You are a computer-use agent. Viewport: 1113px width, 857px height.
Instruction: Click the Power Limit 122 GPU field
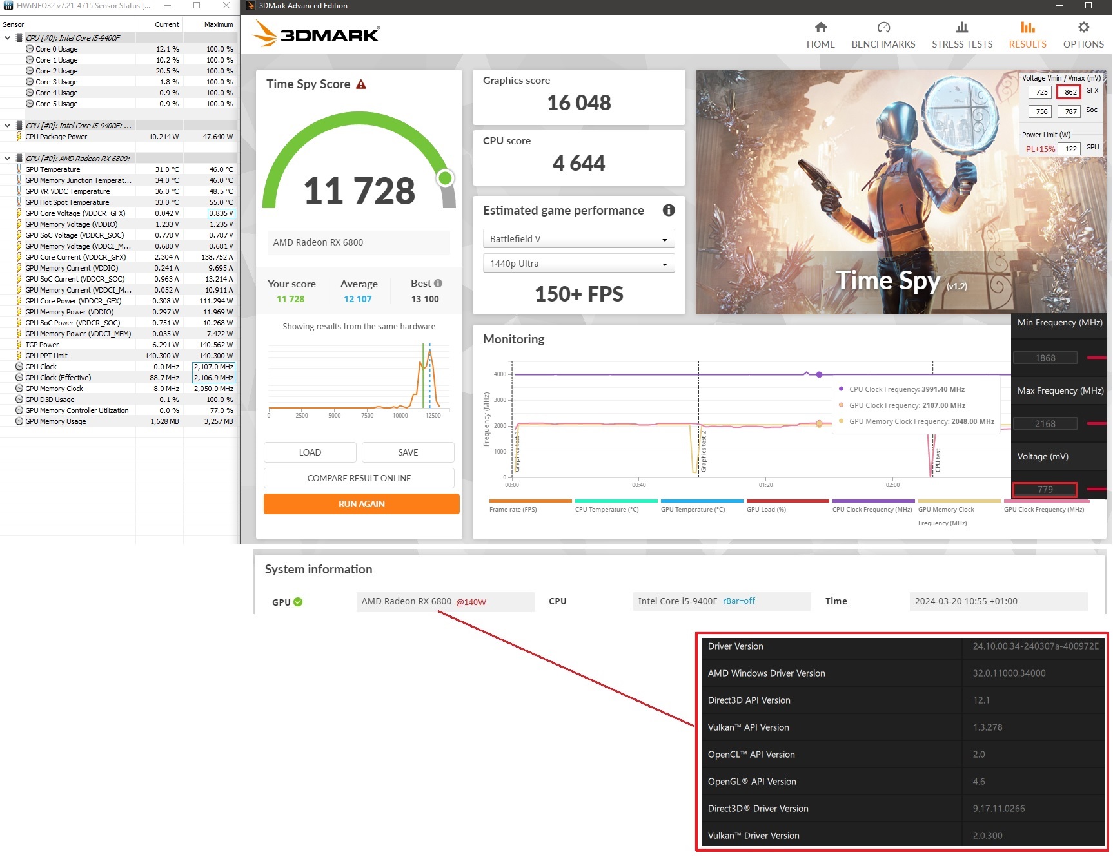(x=1069, y=149)
